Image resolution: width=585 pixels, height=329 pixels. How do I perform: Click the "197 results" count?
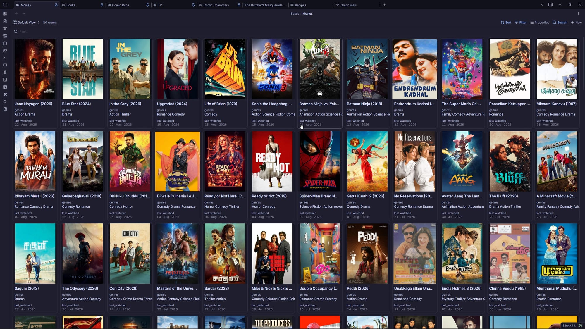click(50, 23)
